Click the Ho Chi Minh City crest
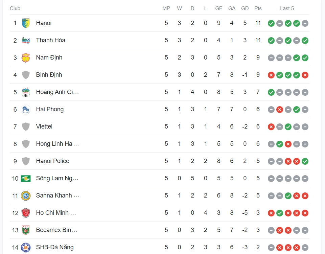Viewport: 325px width, 254px height. (x=26, y=213)
